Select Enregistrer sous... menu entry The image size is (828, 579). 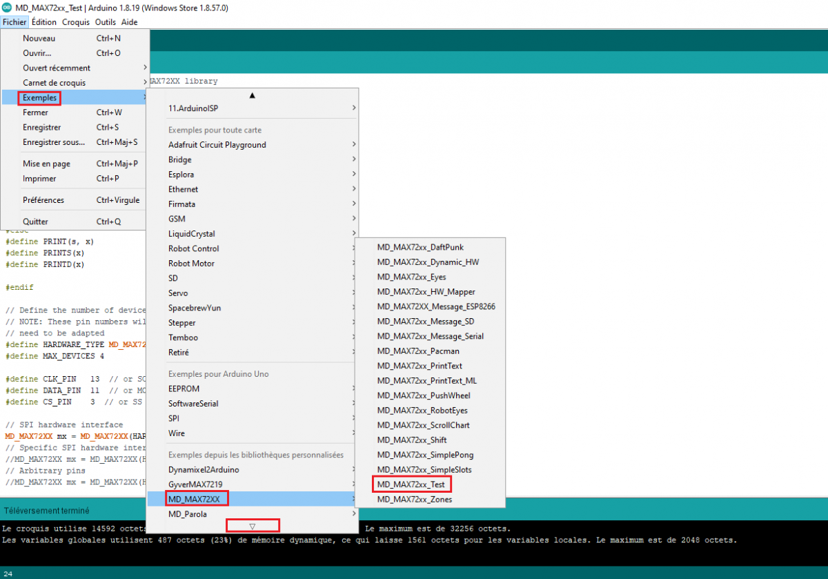pyautogui.click(x=75, y=142)
